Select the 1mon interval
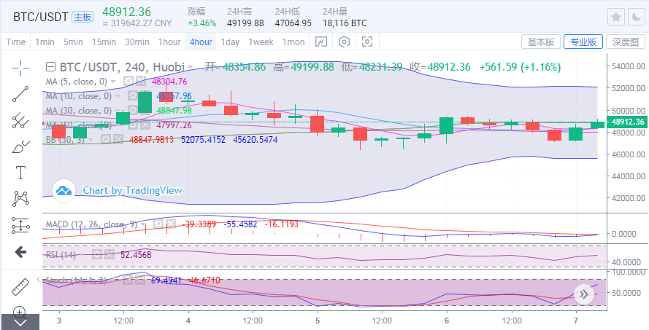The width and height of the screenshot is (649, 330). (x=293, y=42)
